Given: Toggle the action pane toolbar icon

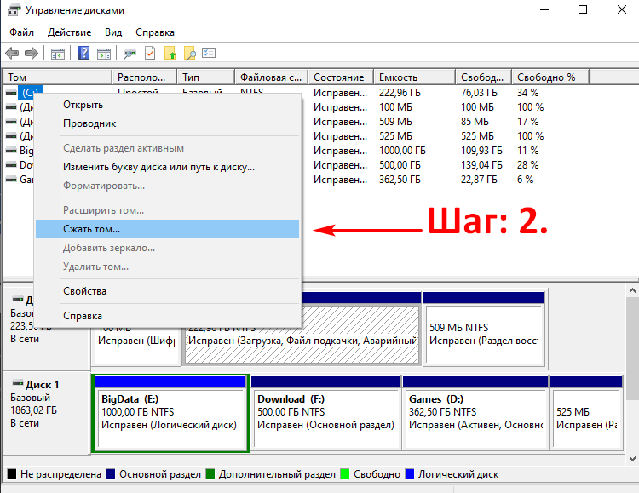Looking at the screenshot, I should point(103,54).
